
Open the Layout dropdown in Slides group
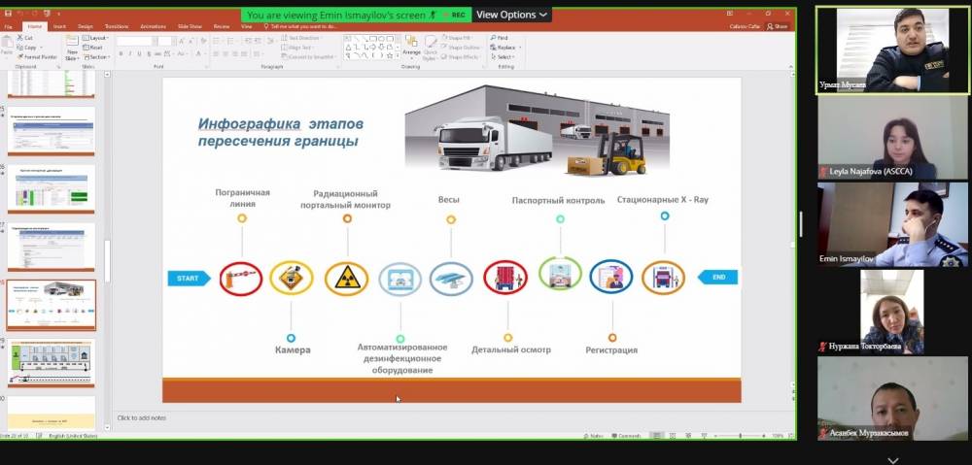[95, 39]
